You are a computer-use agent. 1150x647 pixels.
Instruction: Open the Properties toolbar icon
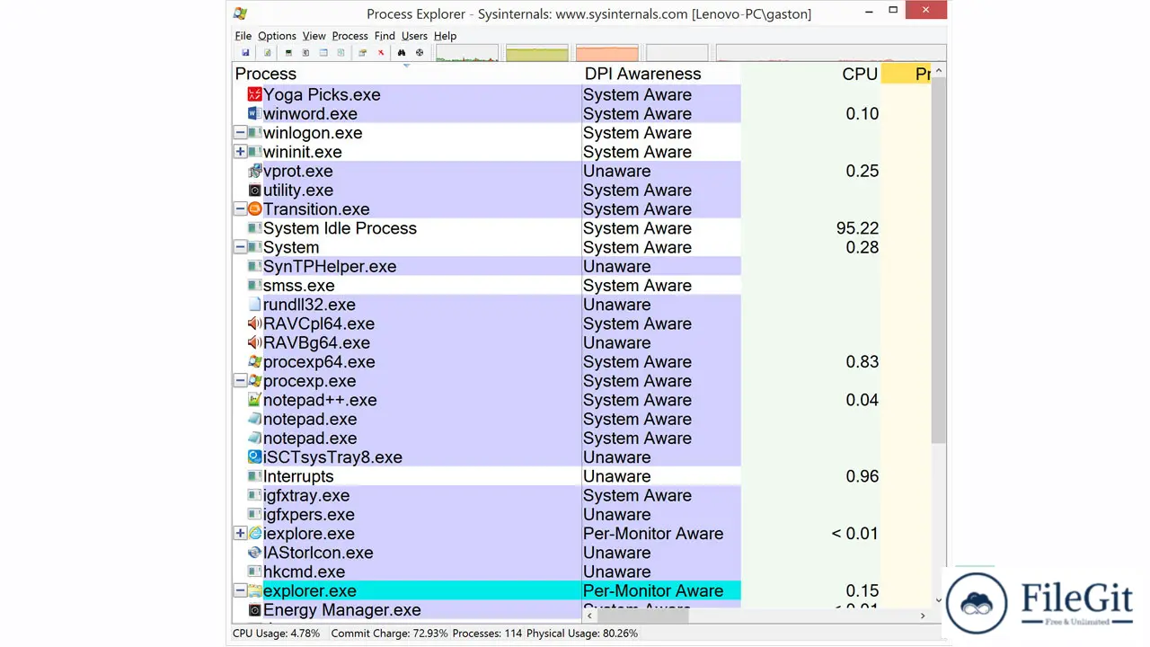362,53
